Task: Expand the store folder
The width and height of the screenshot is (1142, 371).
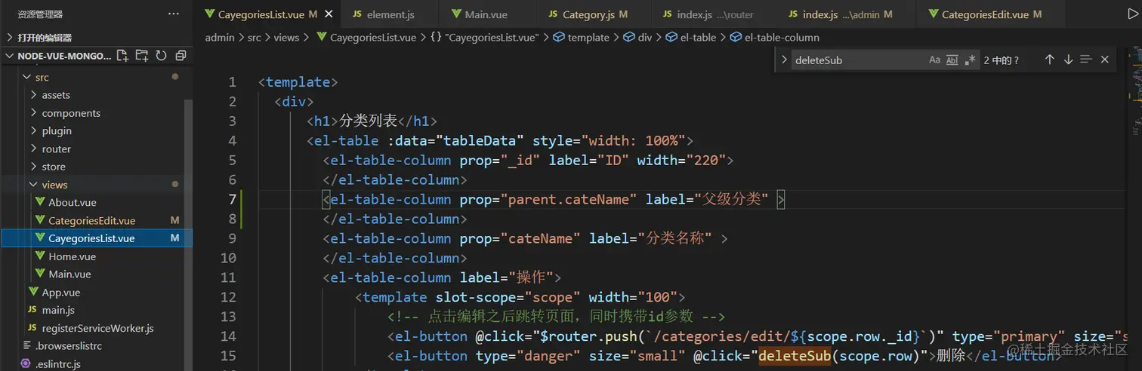Action: click(x=96, y=167)
